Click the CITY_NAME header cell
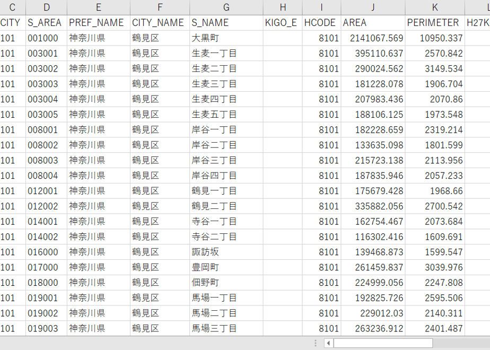Screen dimensions: 490x350 [160, 23]
